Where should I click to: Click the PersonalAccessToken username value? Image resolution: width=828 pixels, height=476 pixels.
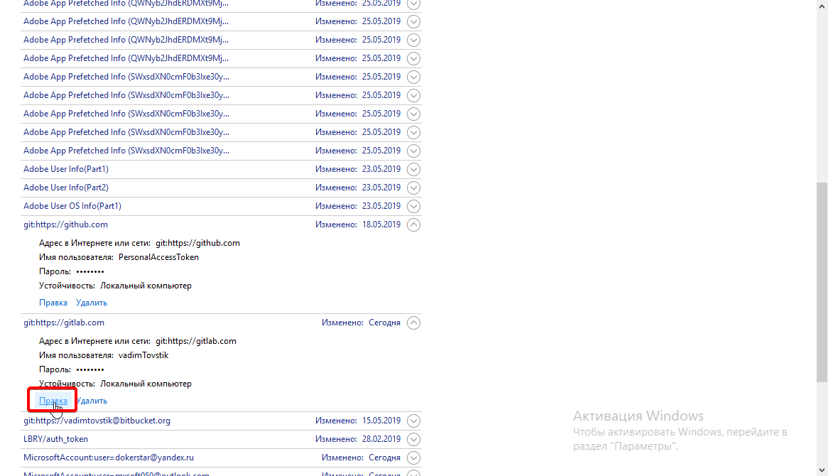[x=158, y=257]
